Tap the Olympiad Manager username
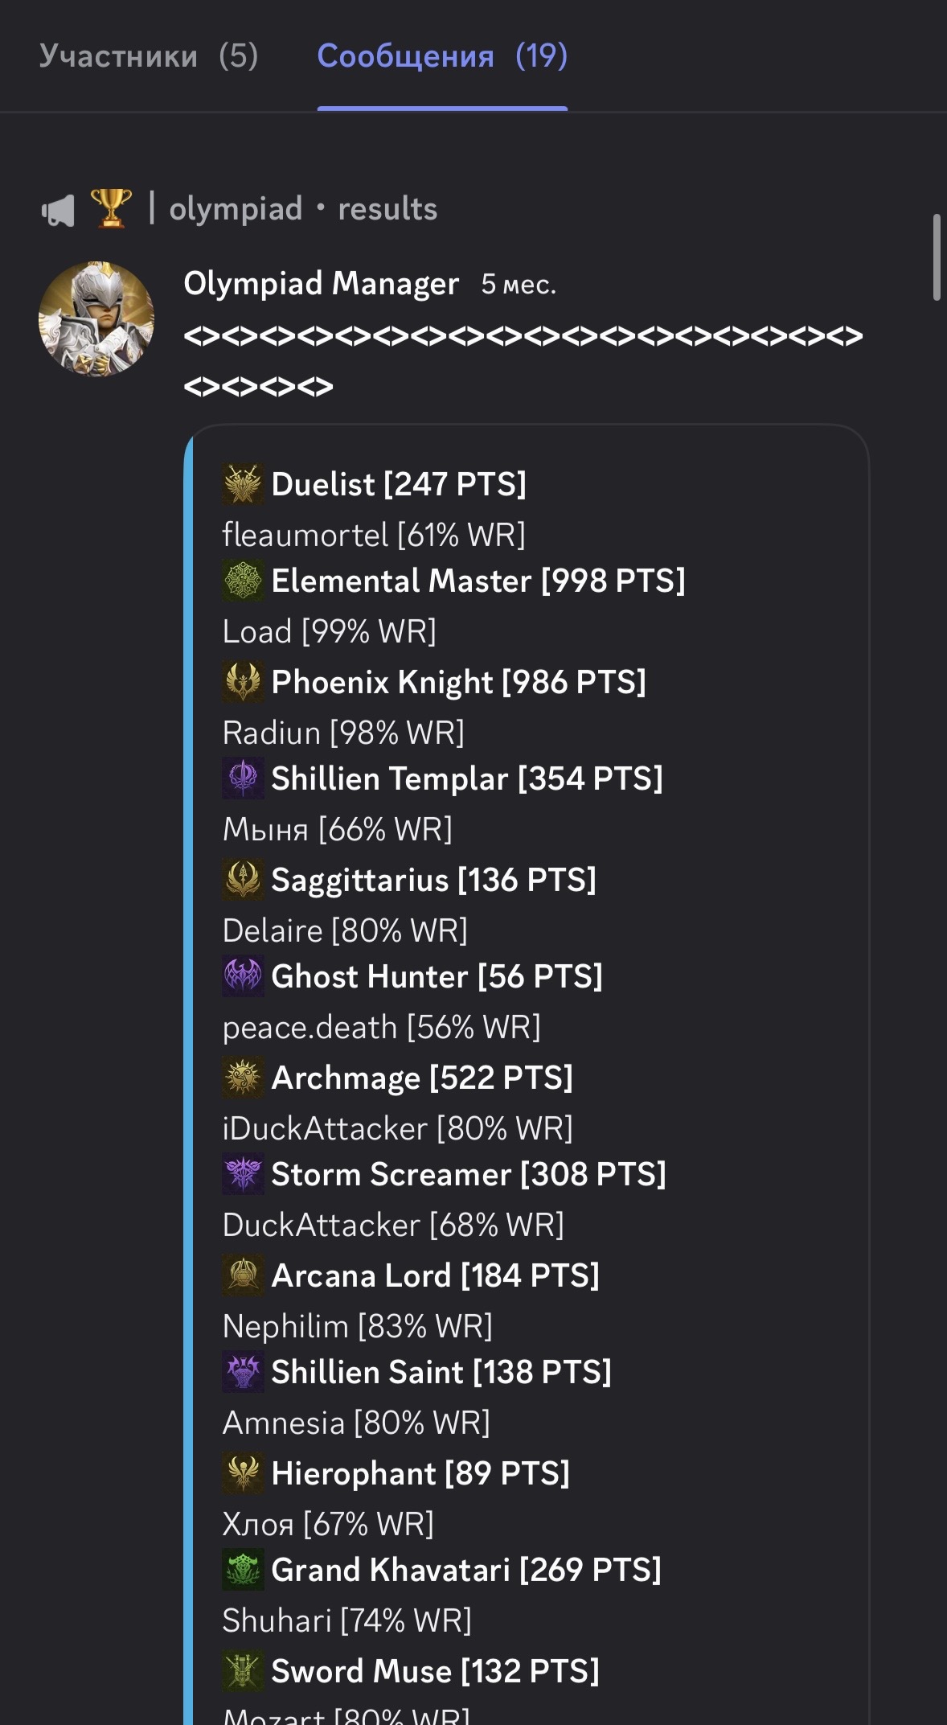Image resolution: width=947 pixels, height=1725 pixels. click(321, 283)
